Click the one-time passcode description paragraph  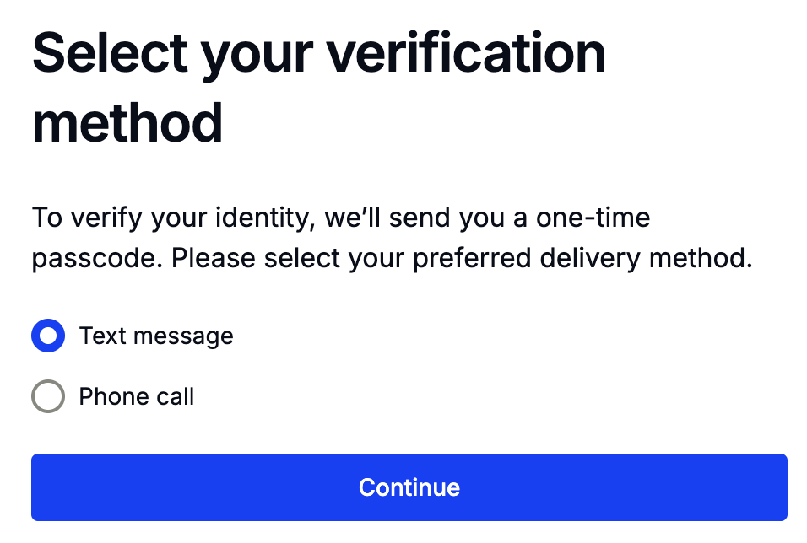(392, 239)
